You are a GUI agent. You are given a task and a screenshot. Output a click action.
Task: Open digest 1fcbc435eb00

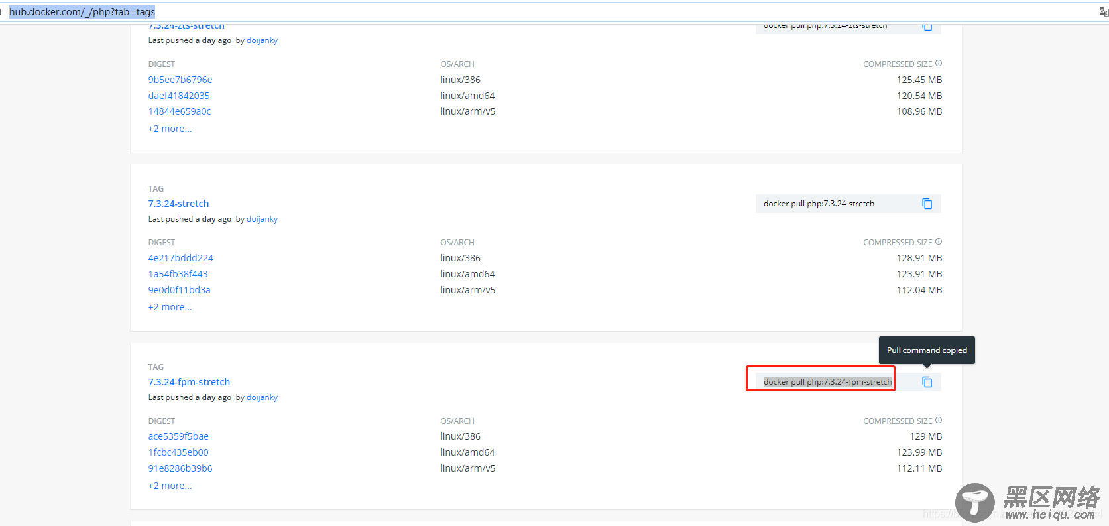(x=178, y=452)
